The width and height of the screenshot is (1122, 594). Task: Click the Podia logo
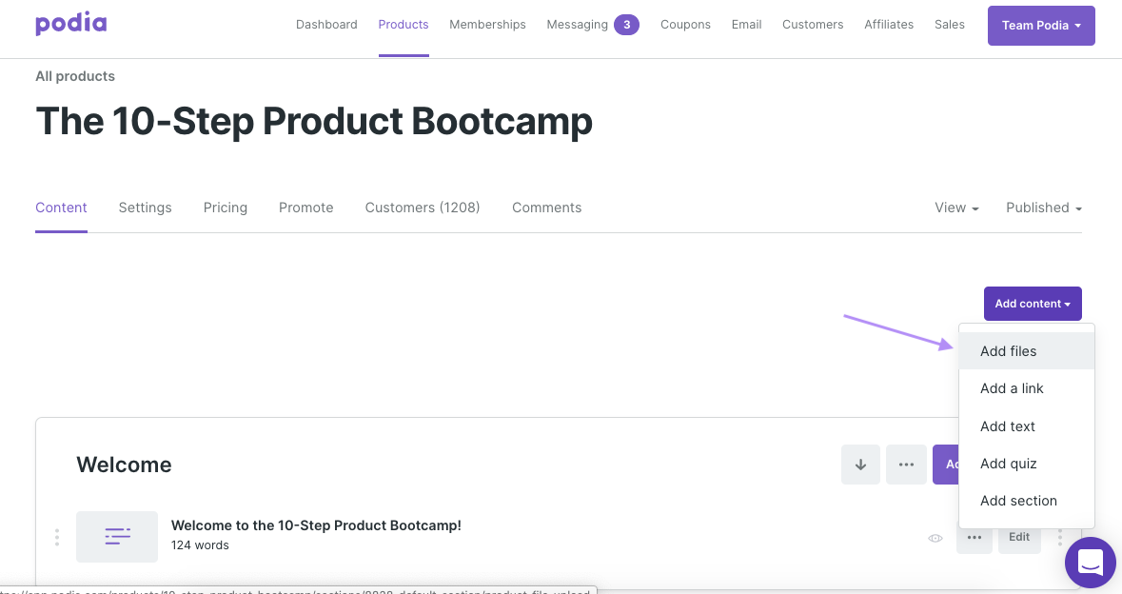70,24
